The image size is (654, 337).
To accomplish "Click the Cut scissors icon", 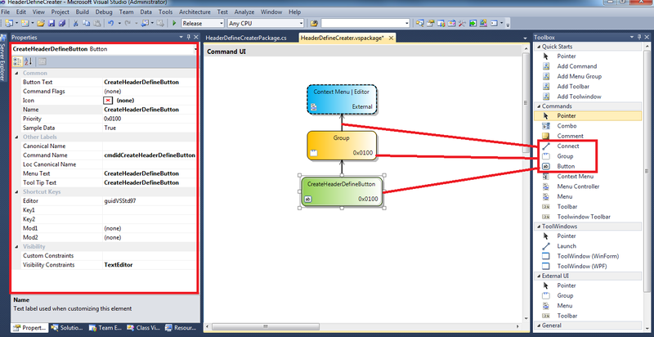I will pyautogui.click(x=76, y=24).
